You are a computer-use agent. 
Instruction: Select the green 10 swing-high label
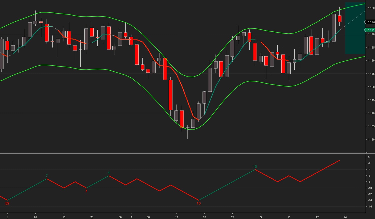click(x=255, y=166)
